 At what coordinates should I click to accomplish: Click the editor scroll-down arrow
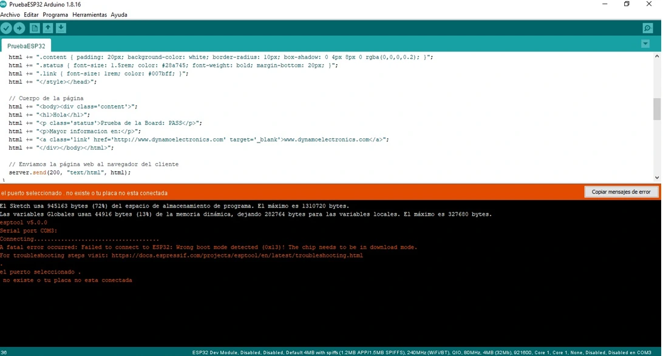[x=657, y=178]
